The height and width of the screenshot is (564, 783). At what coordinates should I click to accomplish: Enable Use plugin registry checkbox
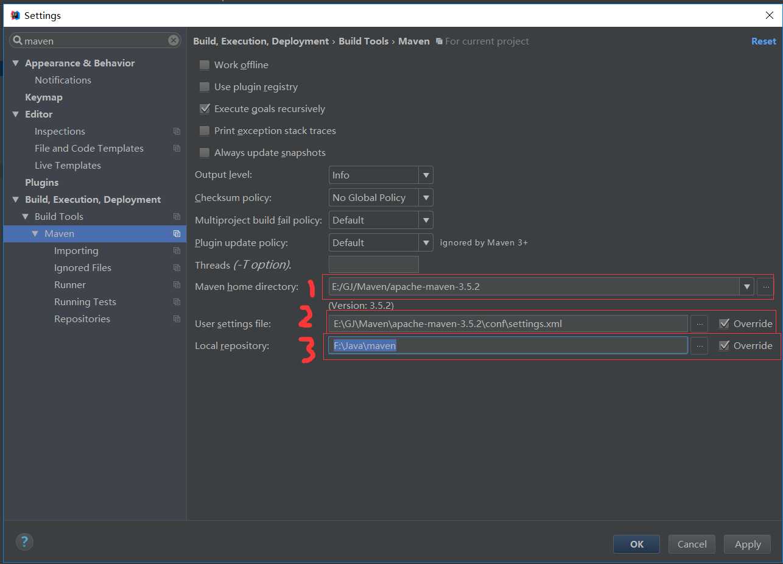pyautogui.click(x=205, y=86)
